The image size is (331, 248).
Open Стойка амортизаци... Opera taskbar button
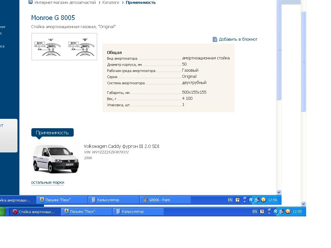pyautogui.click(x=35, y=212)
